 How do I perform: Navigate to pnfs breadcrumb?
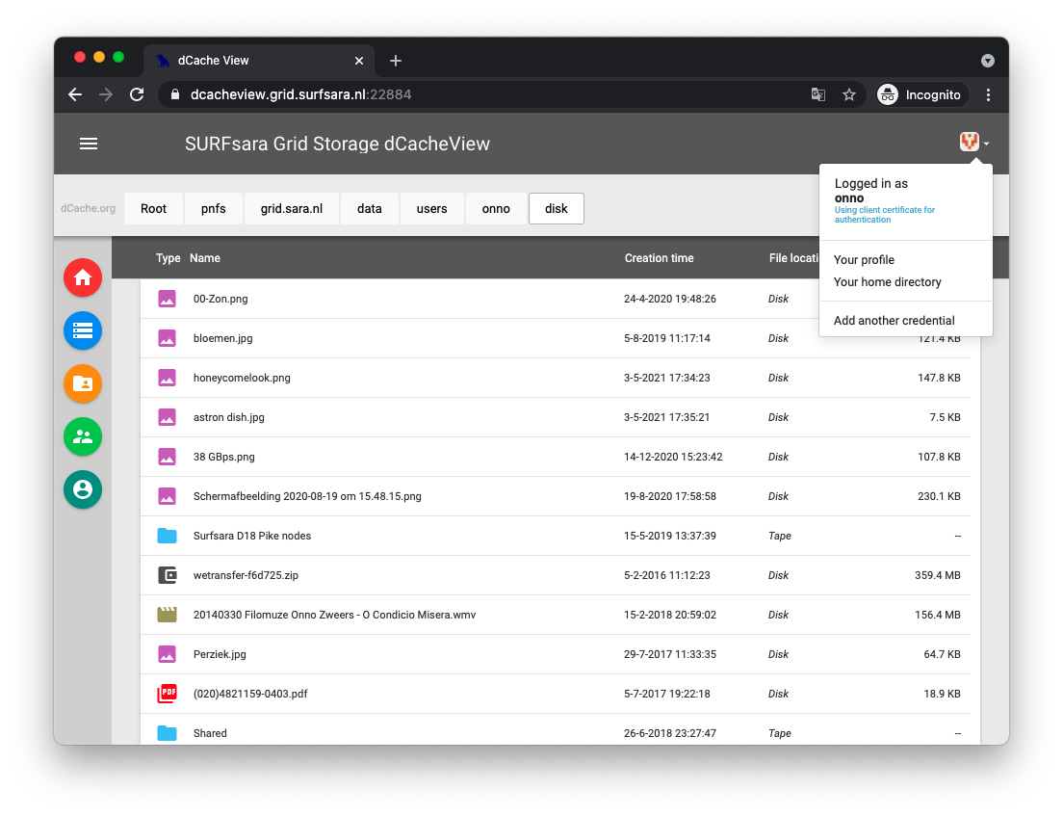pyautogui.click(x=214, y=208)
